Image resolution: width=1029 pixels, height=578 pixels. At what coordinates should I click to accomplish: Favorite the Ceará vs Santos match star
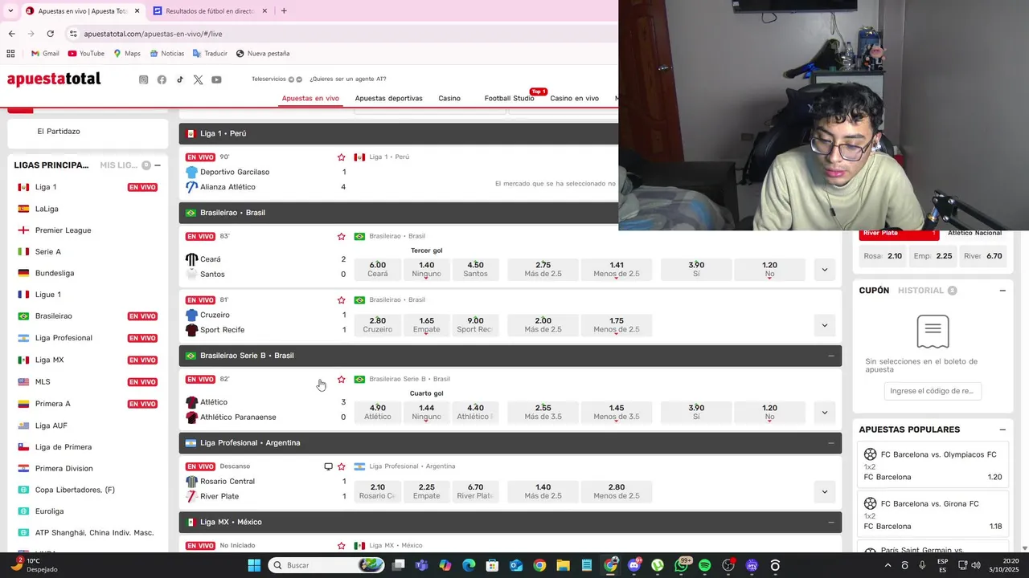[341, 237]
